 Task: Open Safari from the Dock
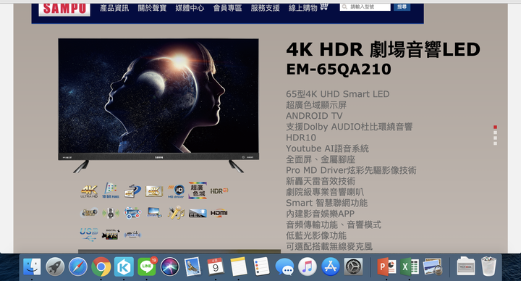(x=78, y=267)
